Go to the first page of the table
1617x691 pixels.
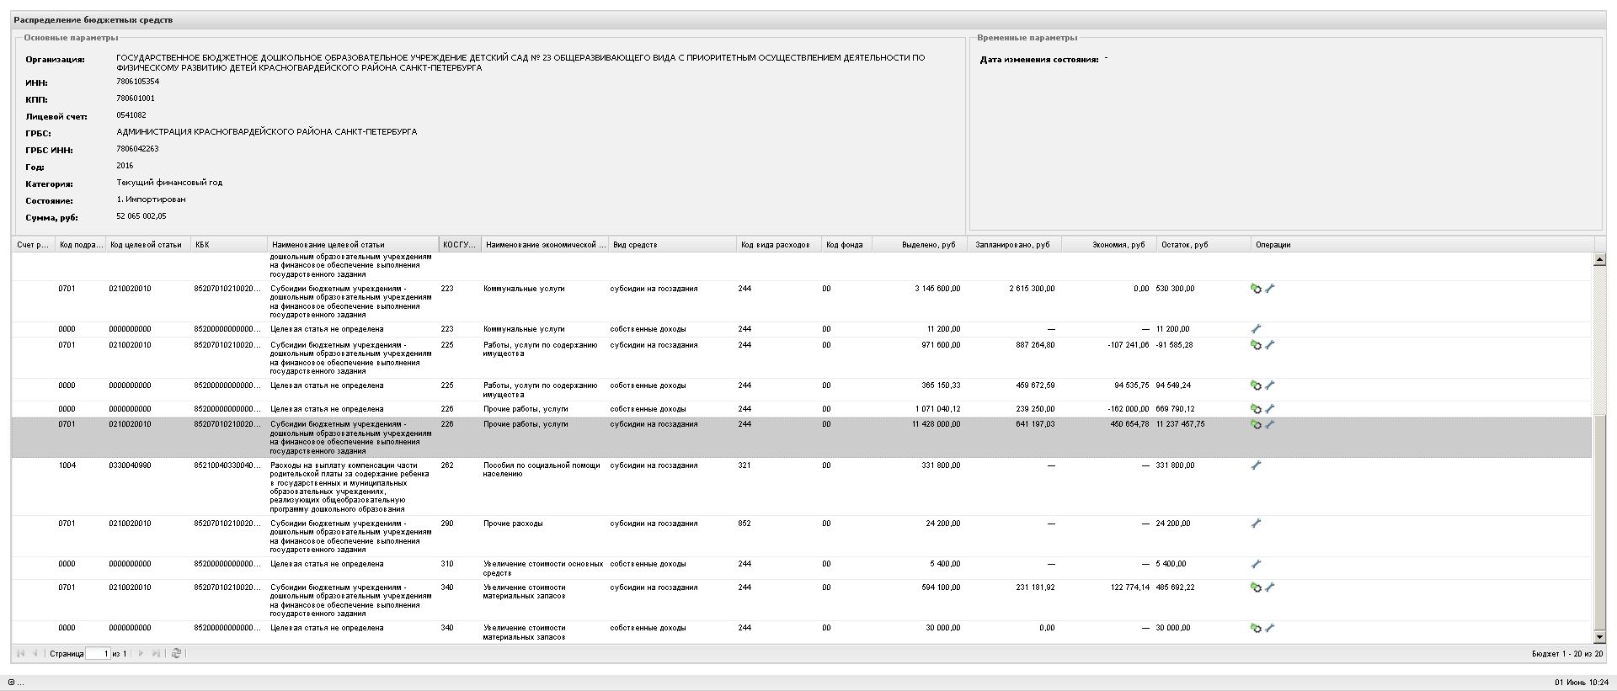point(20,653)
